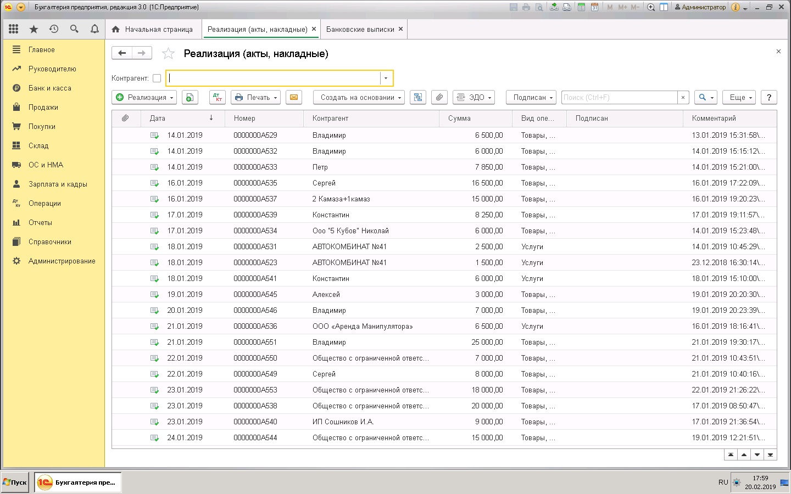Open Продажи section in sidebar
The image size is (791, 494).
pyautogui.click(x=43, y=107)
